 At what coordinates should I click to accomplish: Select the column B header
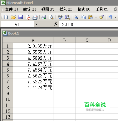[x=64, y=40]
